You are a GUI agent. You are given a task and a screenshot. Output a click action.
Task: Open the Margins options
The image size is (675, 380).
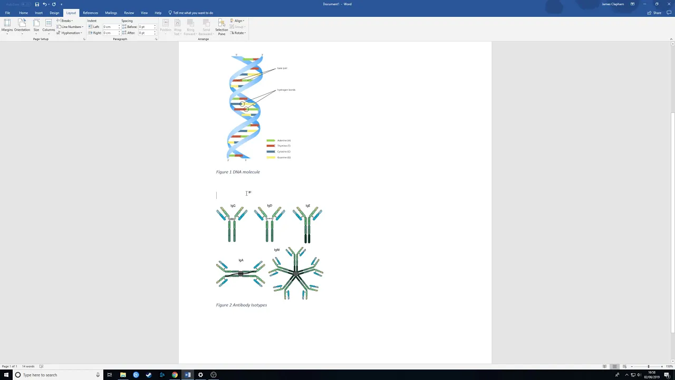[7, 26]
